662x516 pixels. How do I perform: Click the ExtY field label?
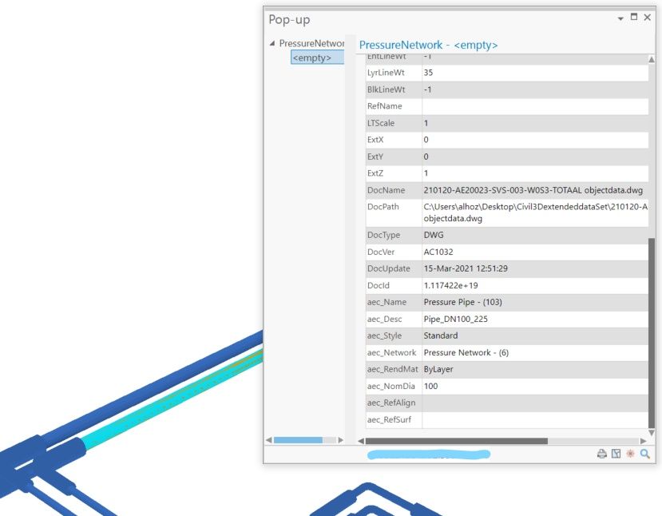click(375, 157)
